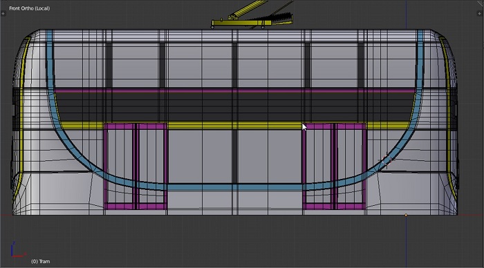484x268 pixels.
Task: Click the axis orientation gizmo
Action: 17,250
